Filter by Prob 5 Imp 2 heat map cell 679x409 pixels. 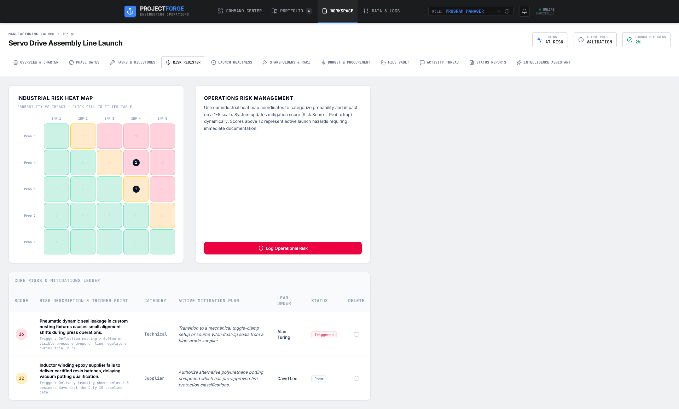83,136
